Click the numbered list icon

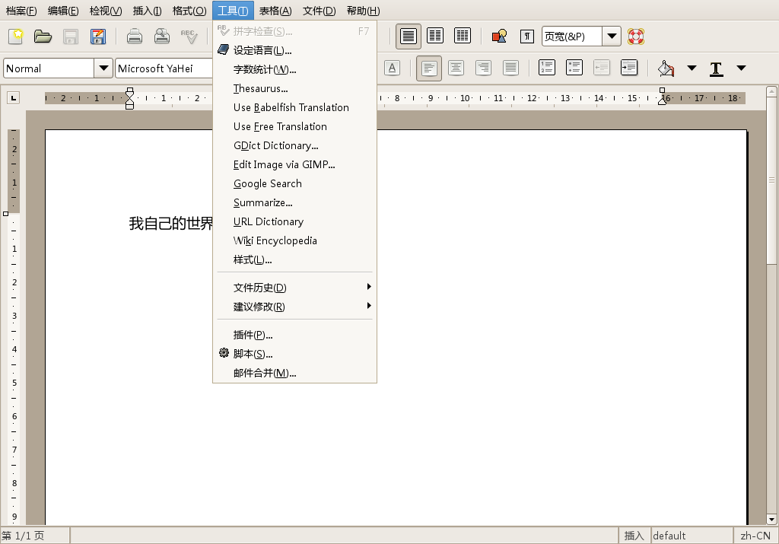(546, 68)
